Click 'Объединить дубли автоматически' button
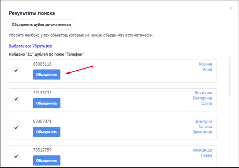This screenshot has height=168, width=239. [x=41, y=24]
